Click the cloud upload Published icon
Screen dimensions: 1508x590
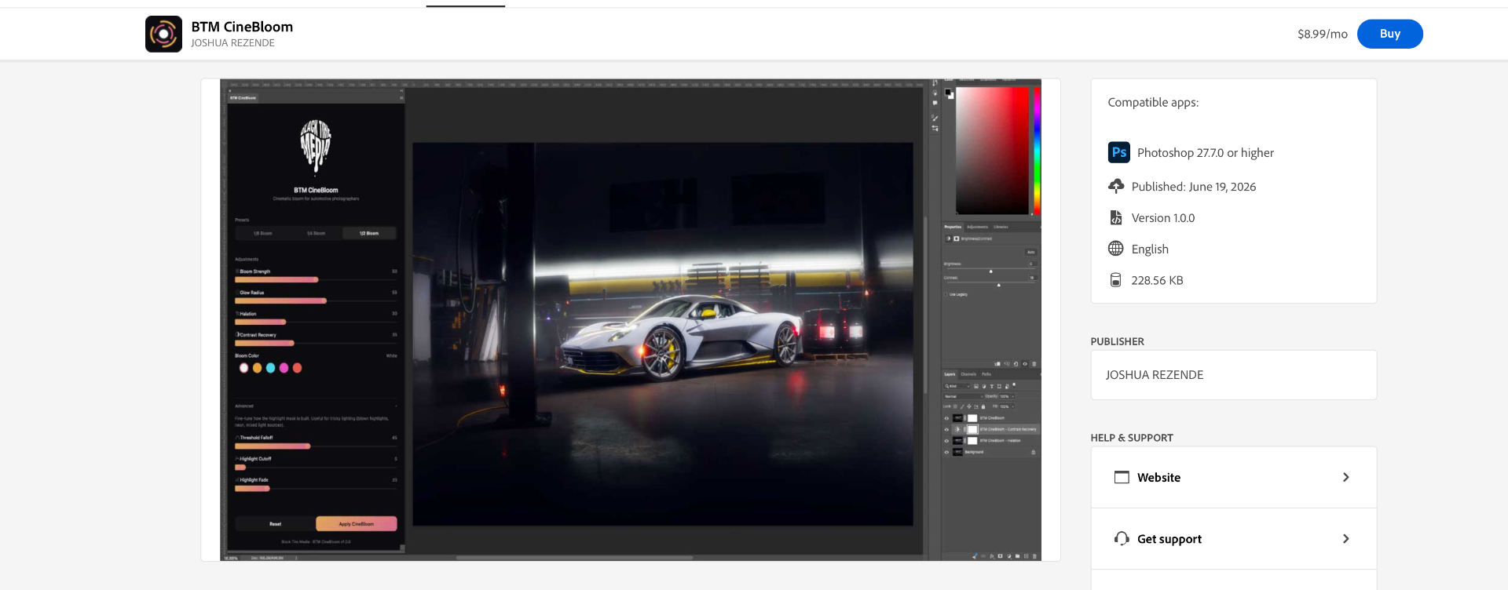coord(1115,186)
